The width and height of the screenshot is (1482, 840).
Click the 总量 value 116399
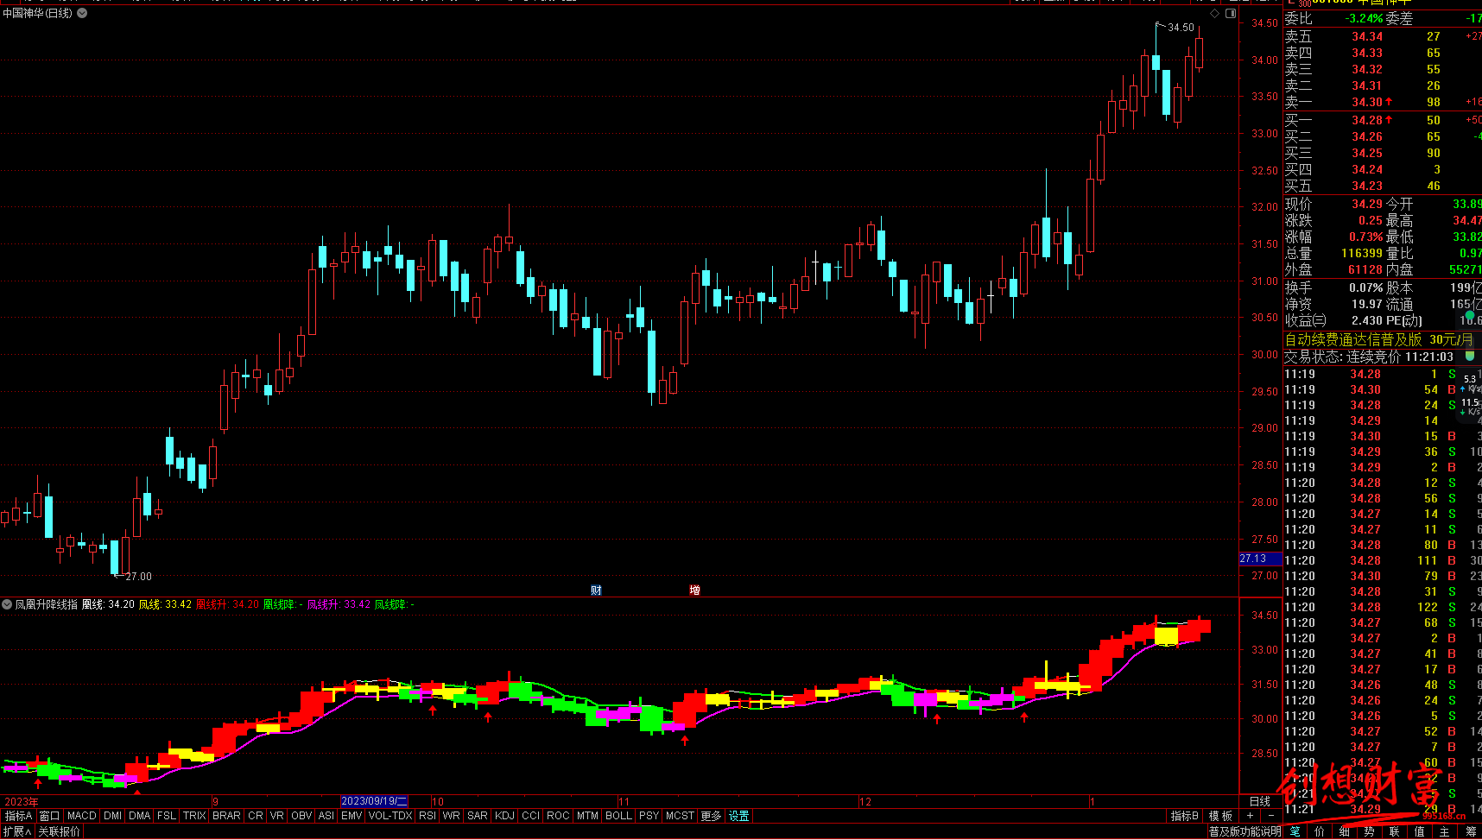click(1362, 253)
